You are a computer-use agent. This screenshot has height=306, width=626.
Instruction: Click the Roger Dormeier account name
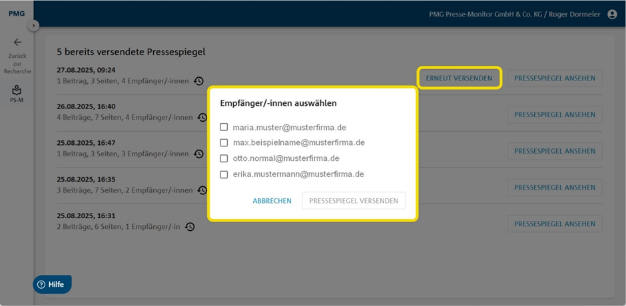tap(574, 15)
